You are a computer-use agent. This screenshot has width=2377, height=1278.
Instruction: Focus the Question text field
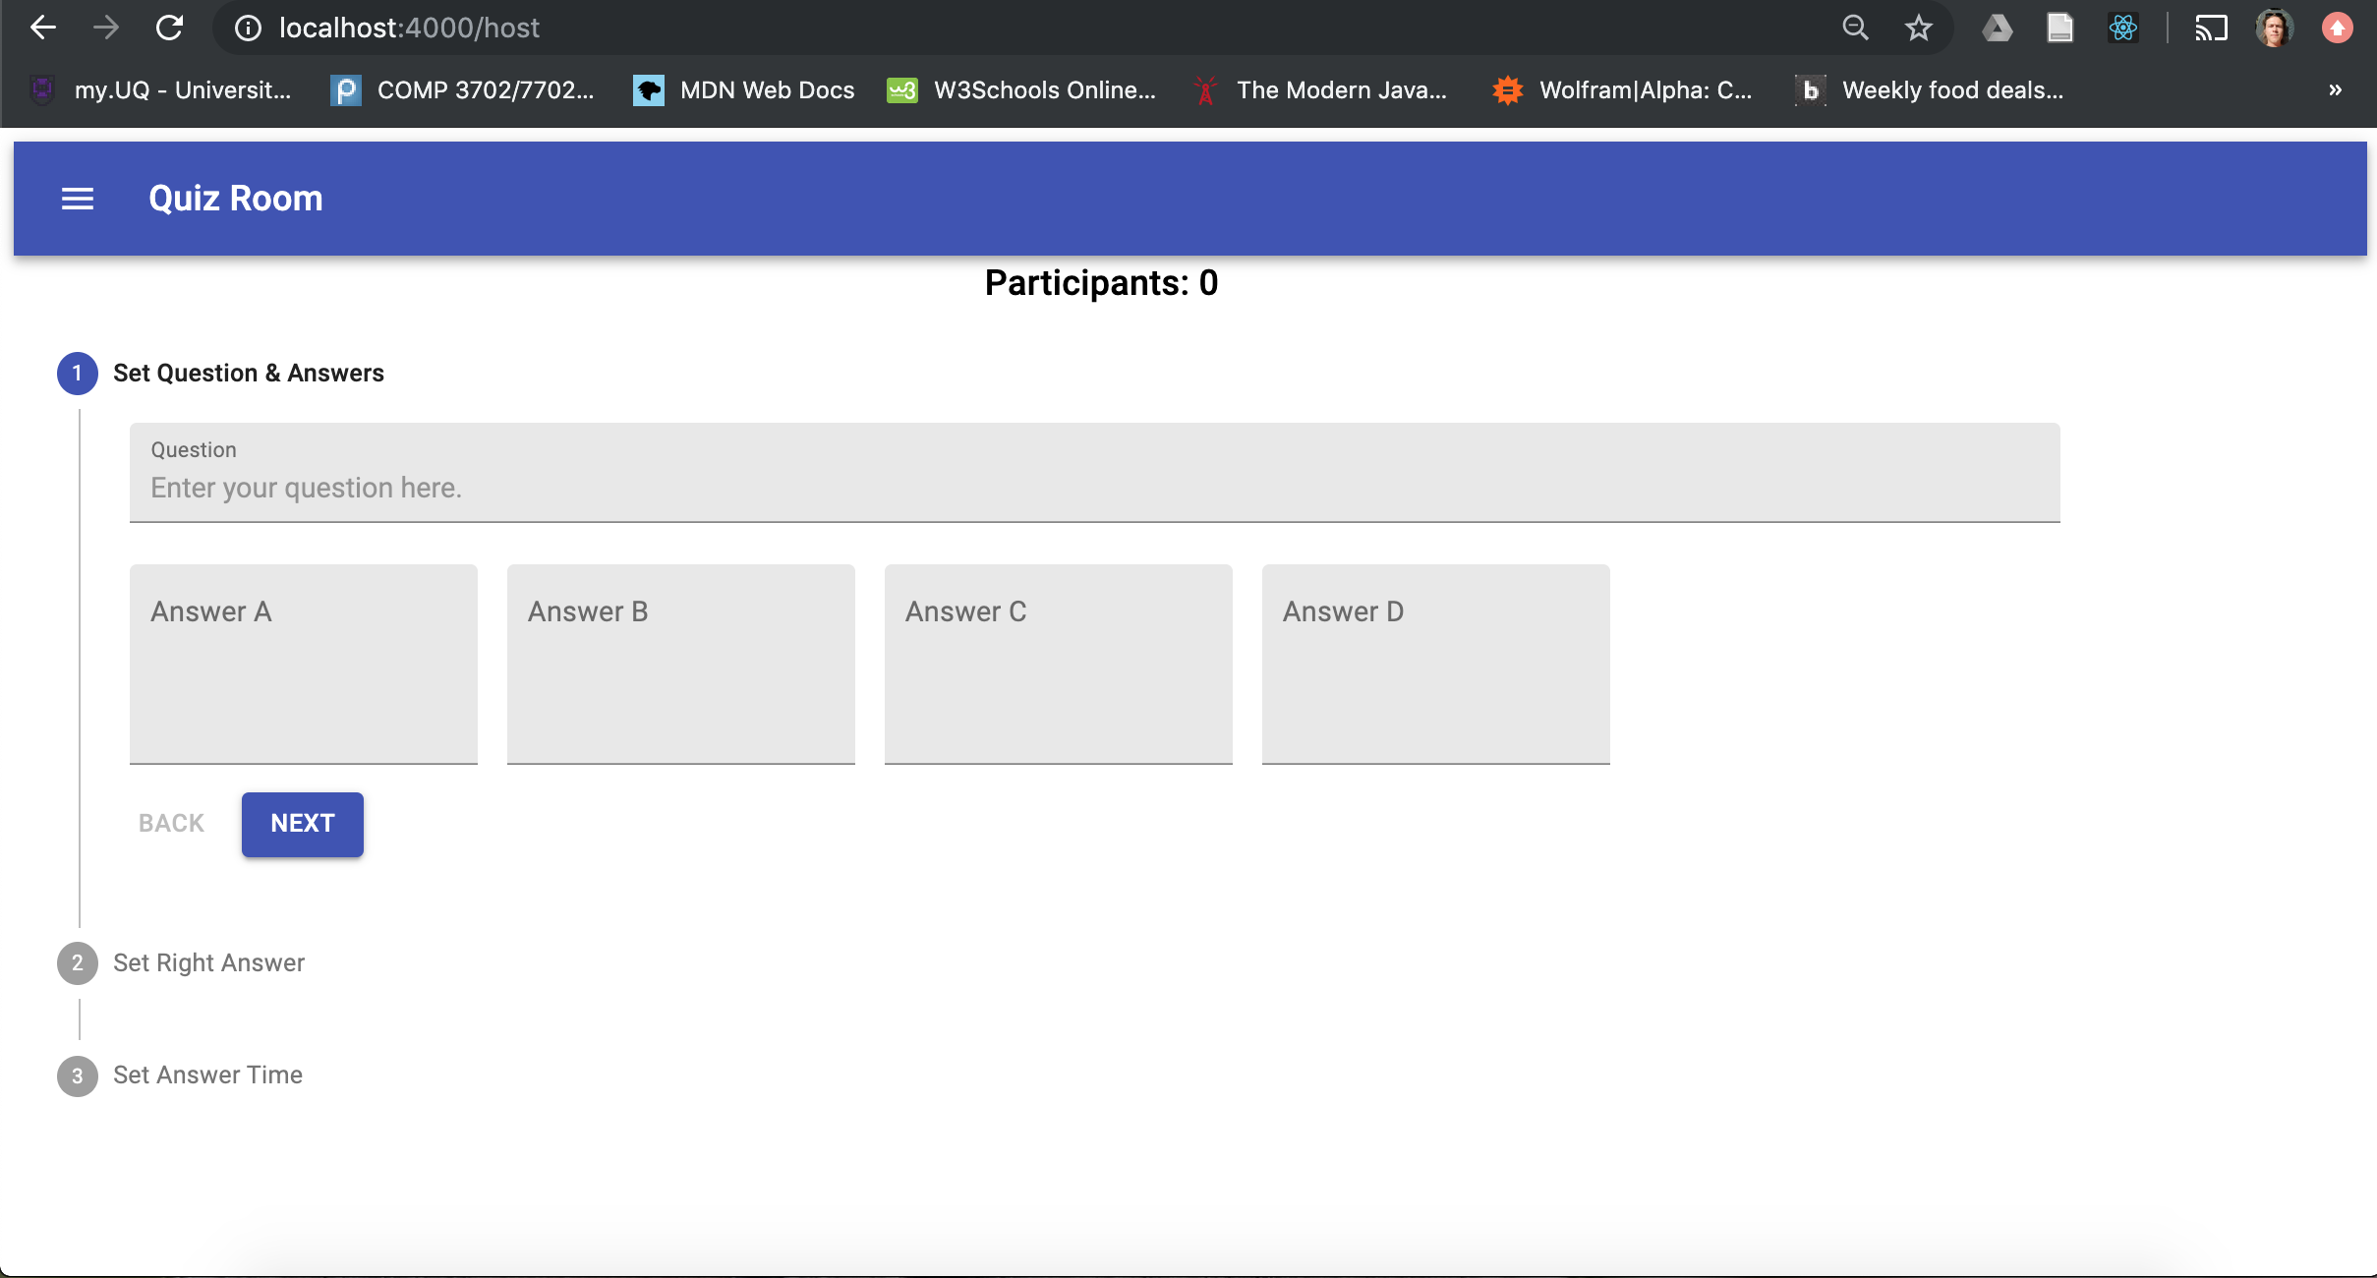1094,473
